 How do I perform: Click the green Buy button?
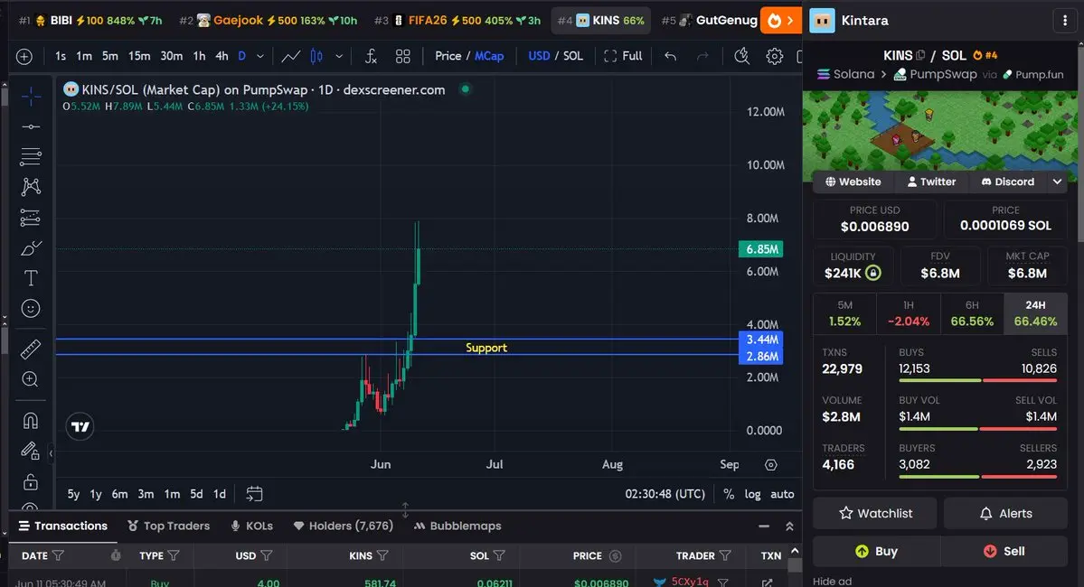pos(876,551)
